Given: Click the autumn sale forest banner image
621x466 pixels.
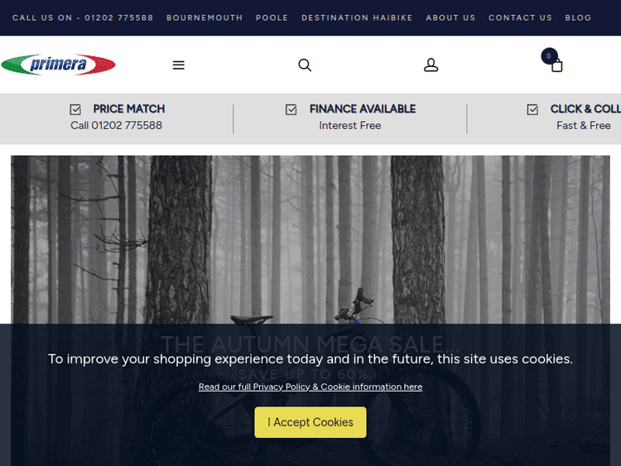Looking at the screenshot, I should (x=310, y=240).
